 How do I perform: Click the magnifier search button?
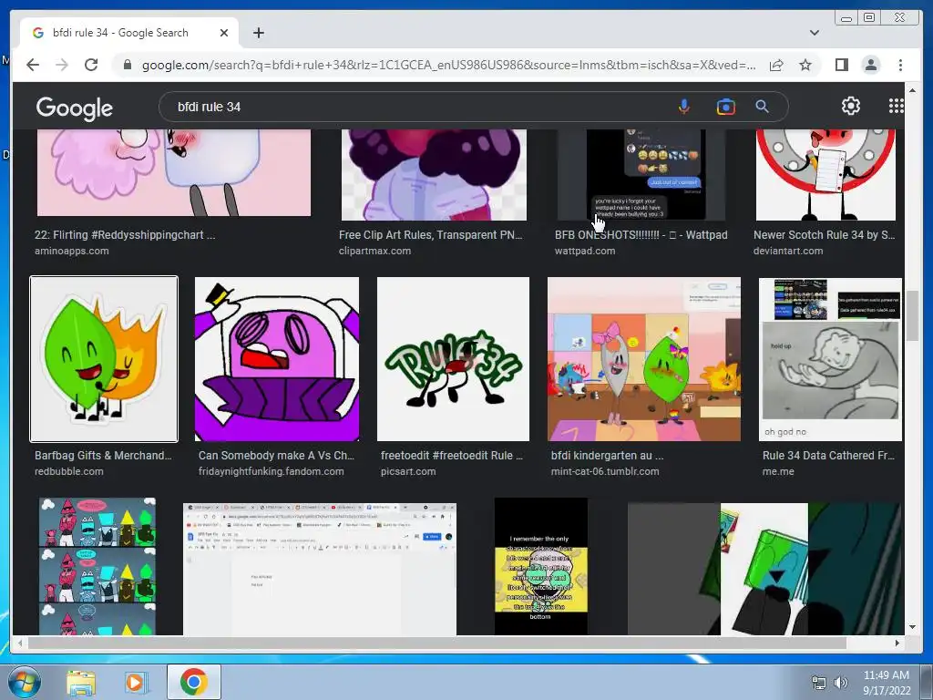[762, 107]
